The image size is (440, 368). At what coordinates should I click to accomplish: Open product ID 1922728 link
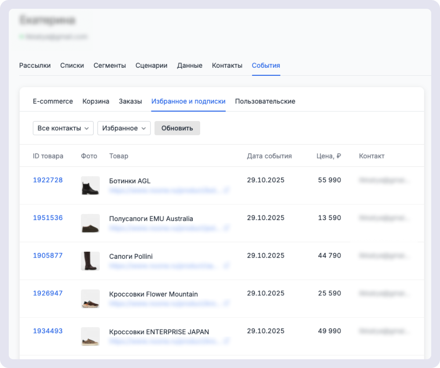point(48,180)
